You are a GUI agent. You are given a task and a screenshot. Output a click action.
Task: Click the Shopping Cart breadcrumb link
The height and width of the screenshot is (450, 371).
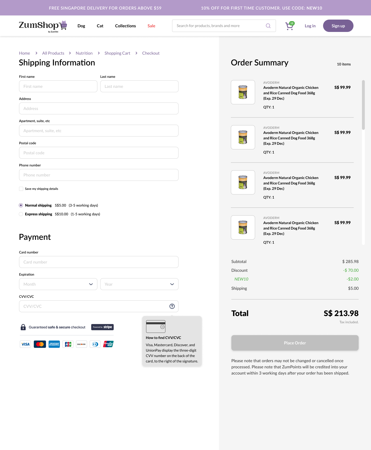117,53
